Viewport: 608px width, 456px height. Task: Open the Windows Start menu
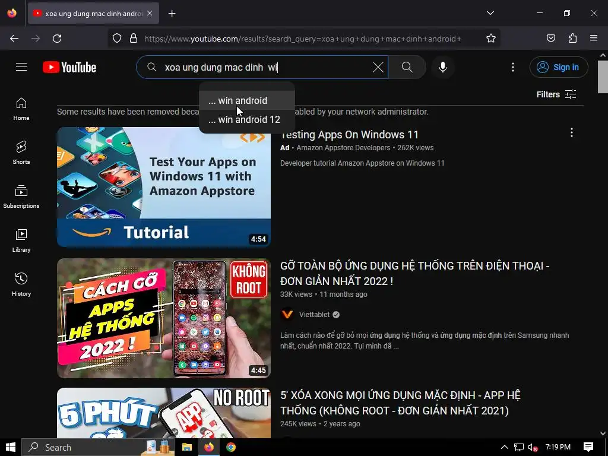tap(11, 447)
